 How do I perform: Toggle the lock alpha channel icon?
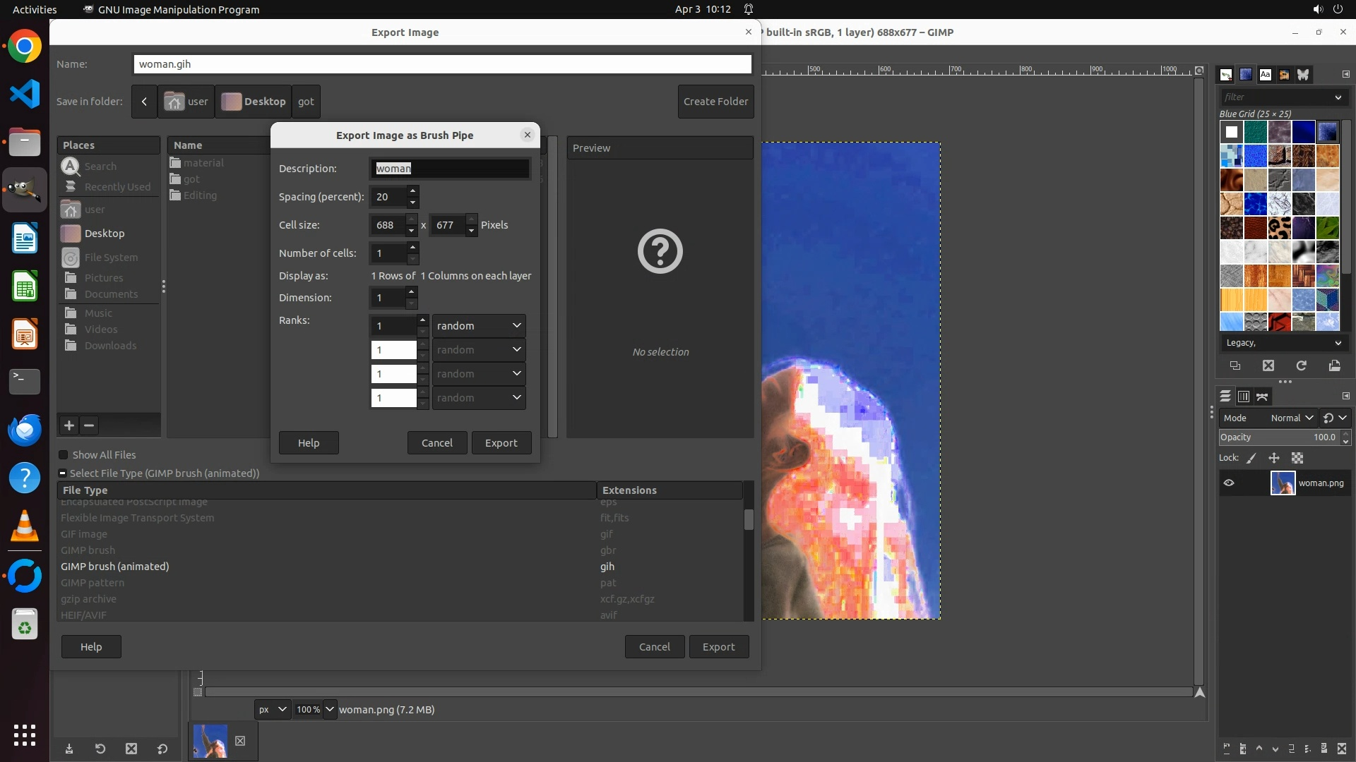click(1297, 458)
